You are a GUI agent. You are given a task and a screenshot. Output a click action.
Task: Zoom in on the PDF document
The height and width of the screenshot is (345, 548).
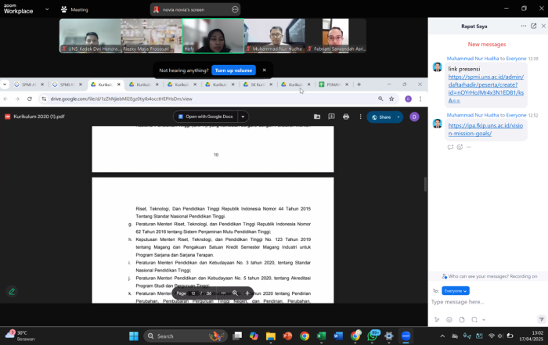[247, 293]
